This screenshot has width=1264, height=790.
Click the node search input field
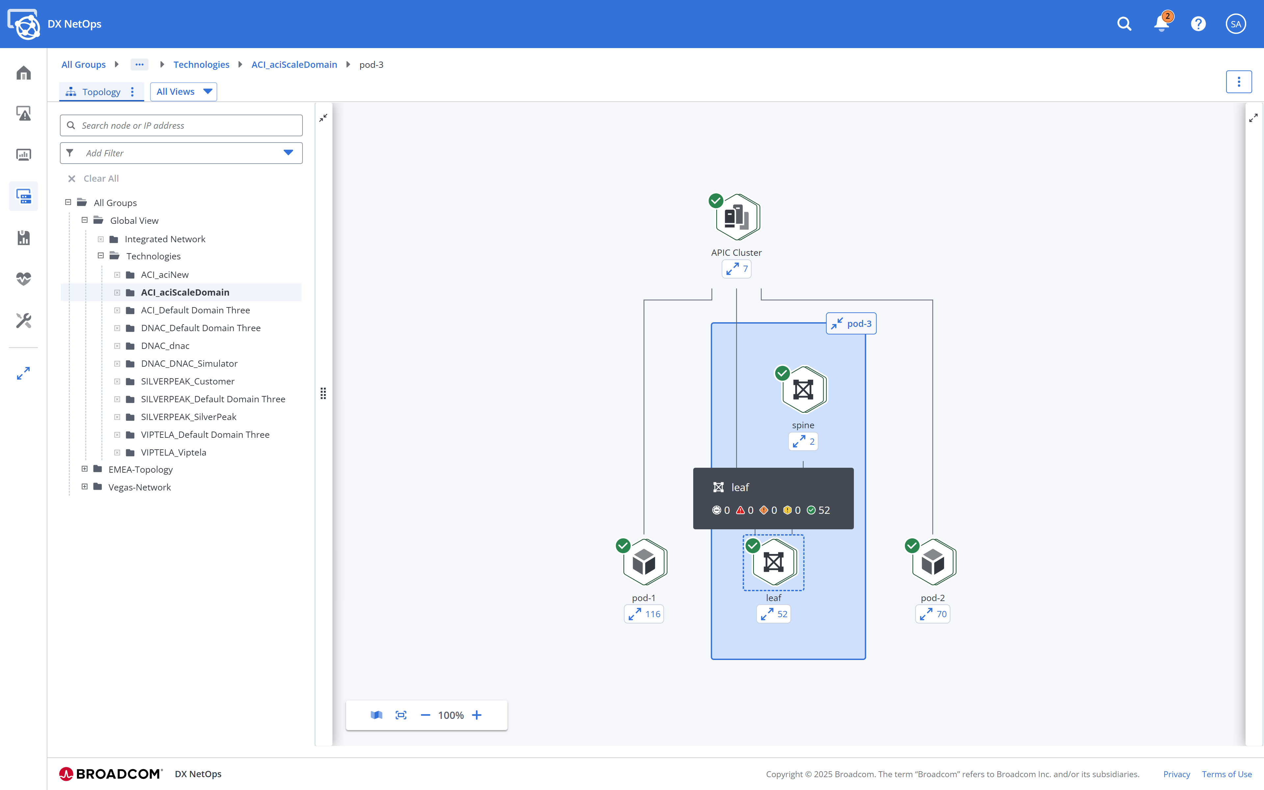[181, 125]
